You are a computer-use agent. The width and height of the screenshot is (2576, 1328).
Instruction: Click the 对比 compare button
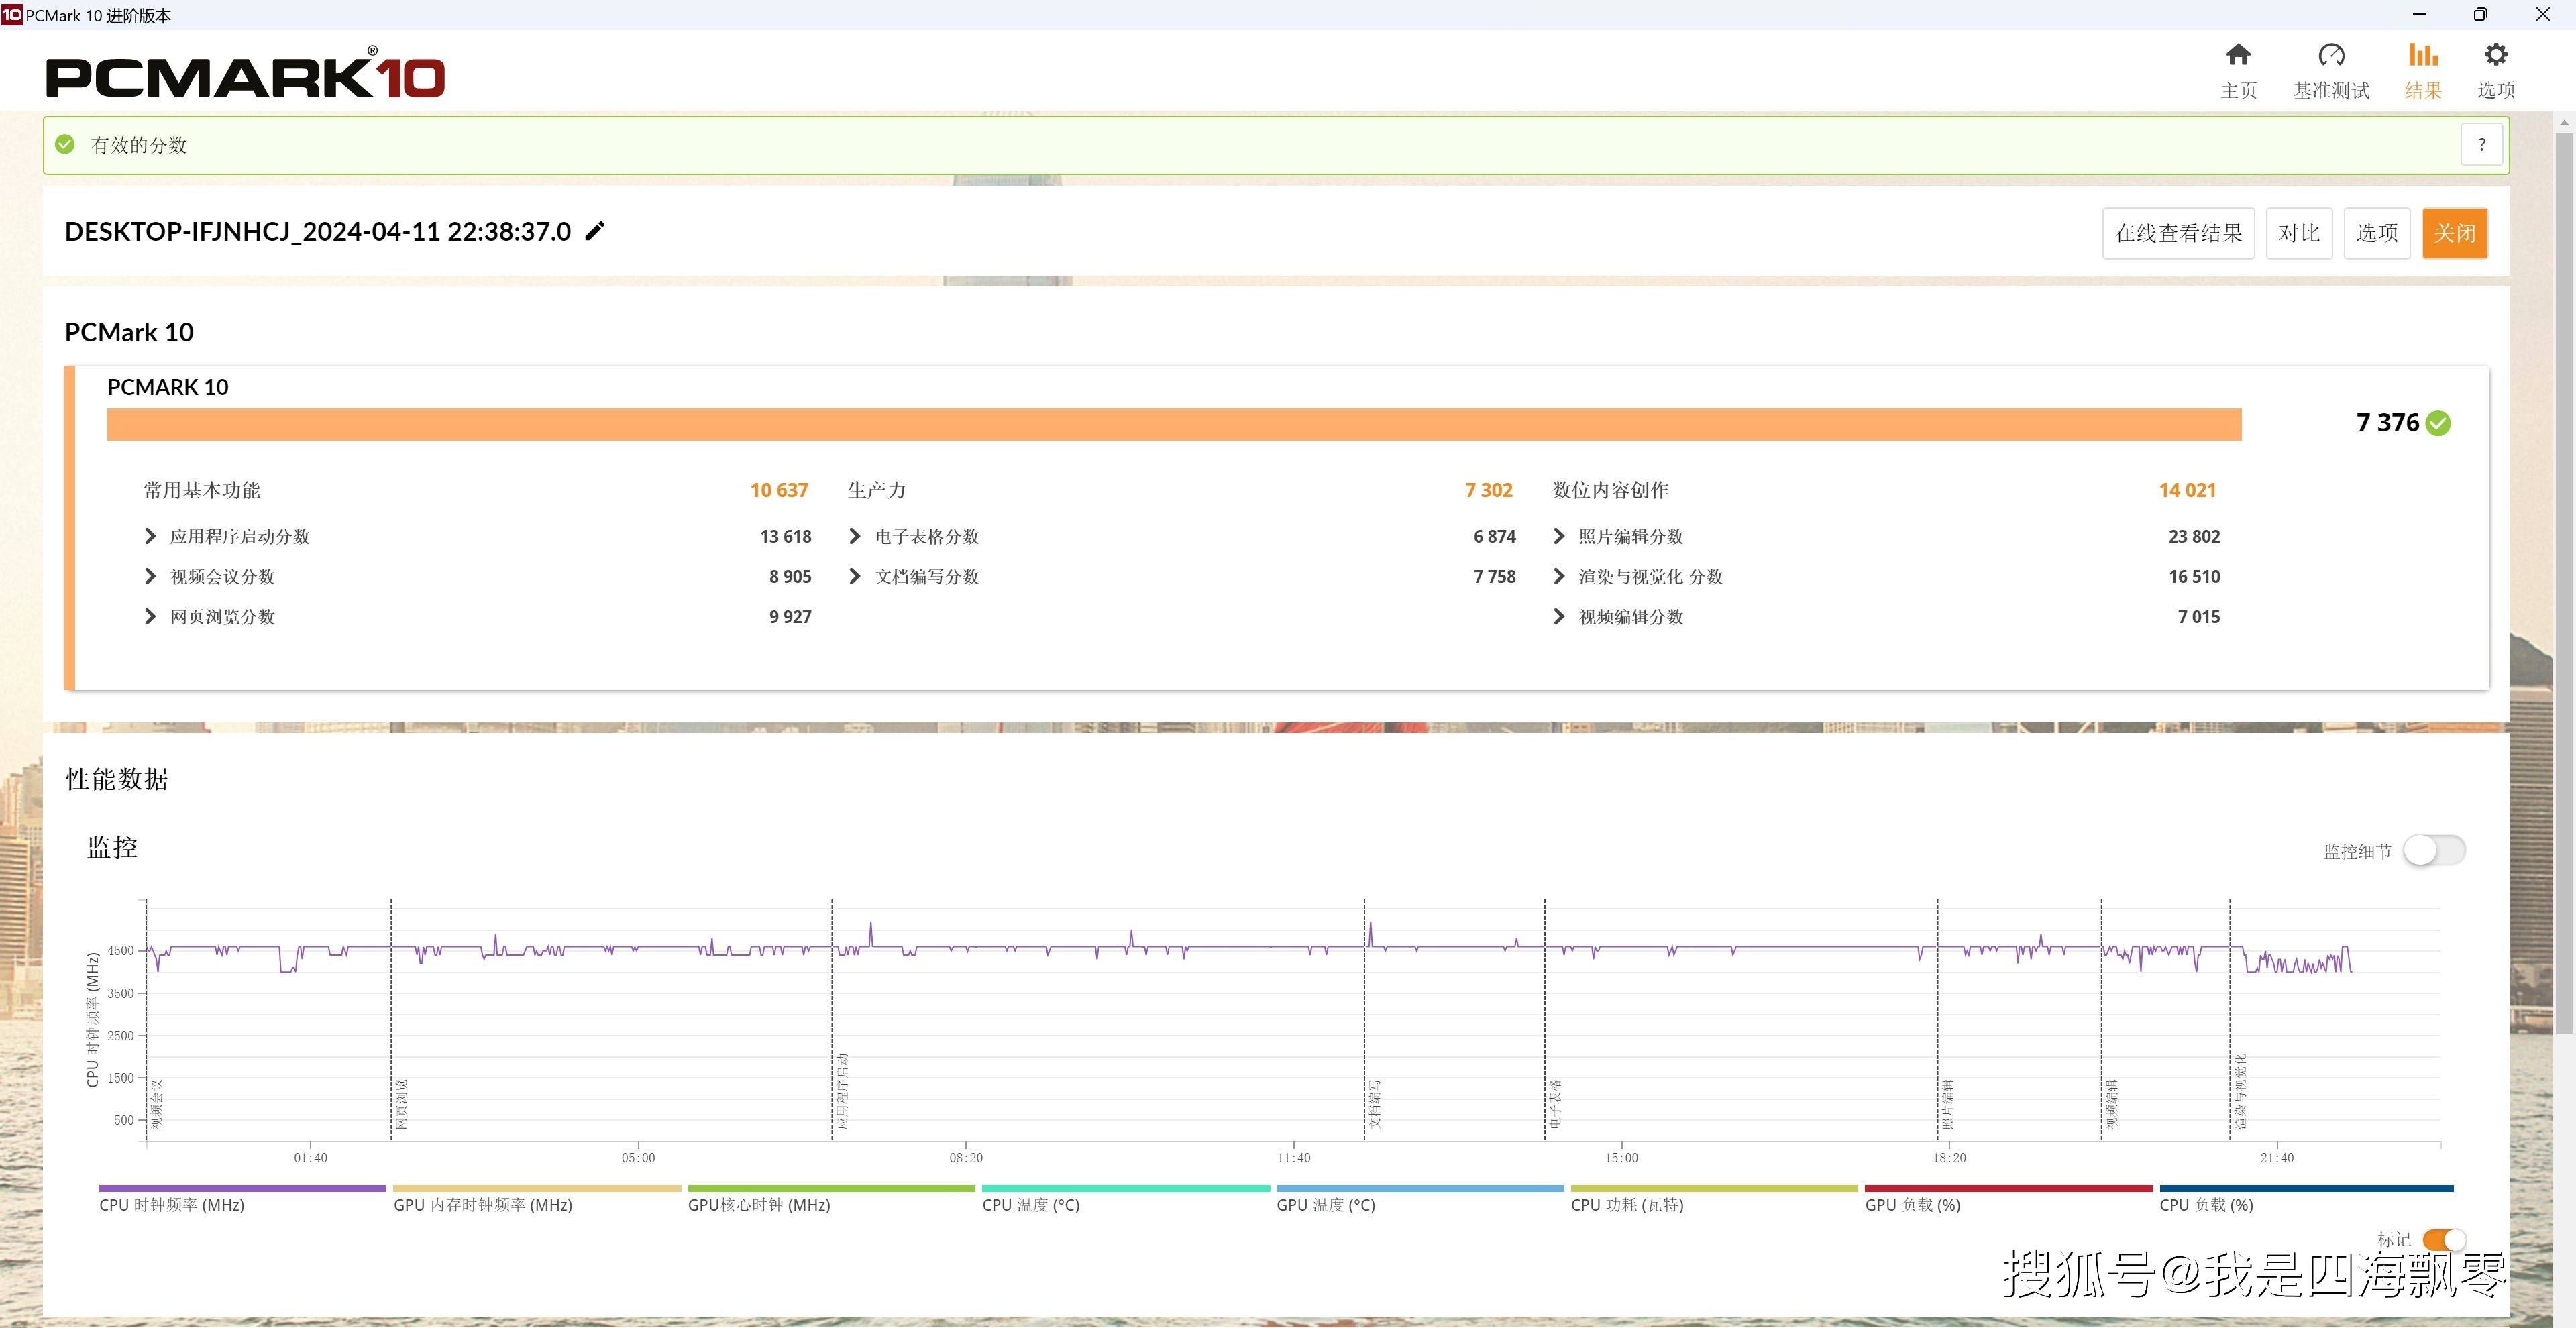pyautogui.click(x=2298, y=233)
